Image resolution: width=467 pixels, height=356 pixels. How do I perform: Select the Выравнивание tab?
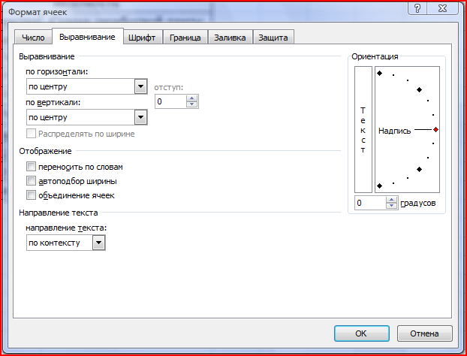tap(87, 37)
